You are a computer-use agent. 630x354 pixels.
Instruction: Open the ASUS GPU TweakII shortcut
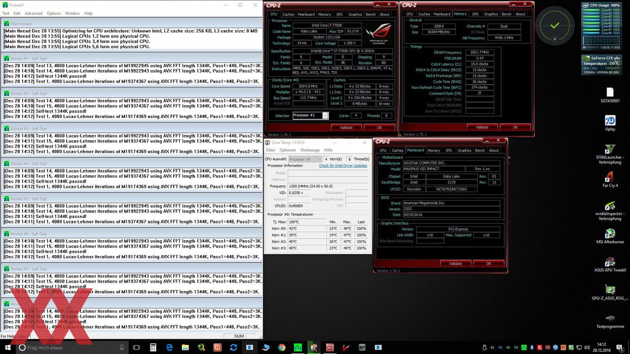point(610,264)
